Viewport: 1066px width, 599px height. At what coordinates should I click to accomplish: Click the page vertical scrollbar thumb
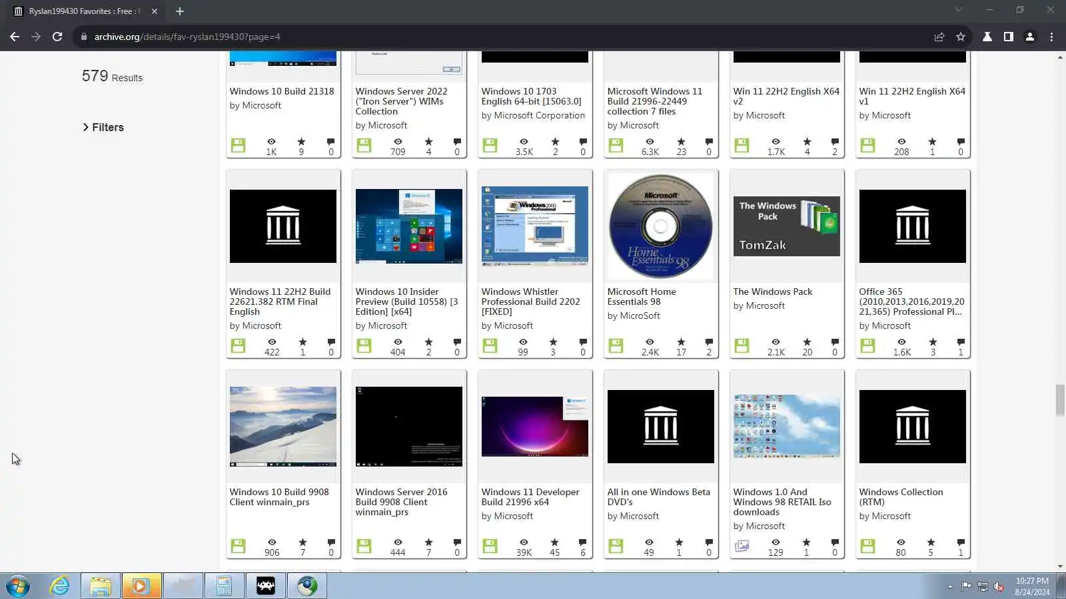(1060, 400)
